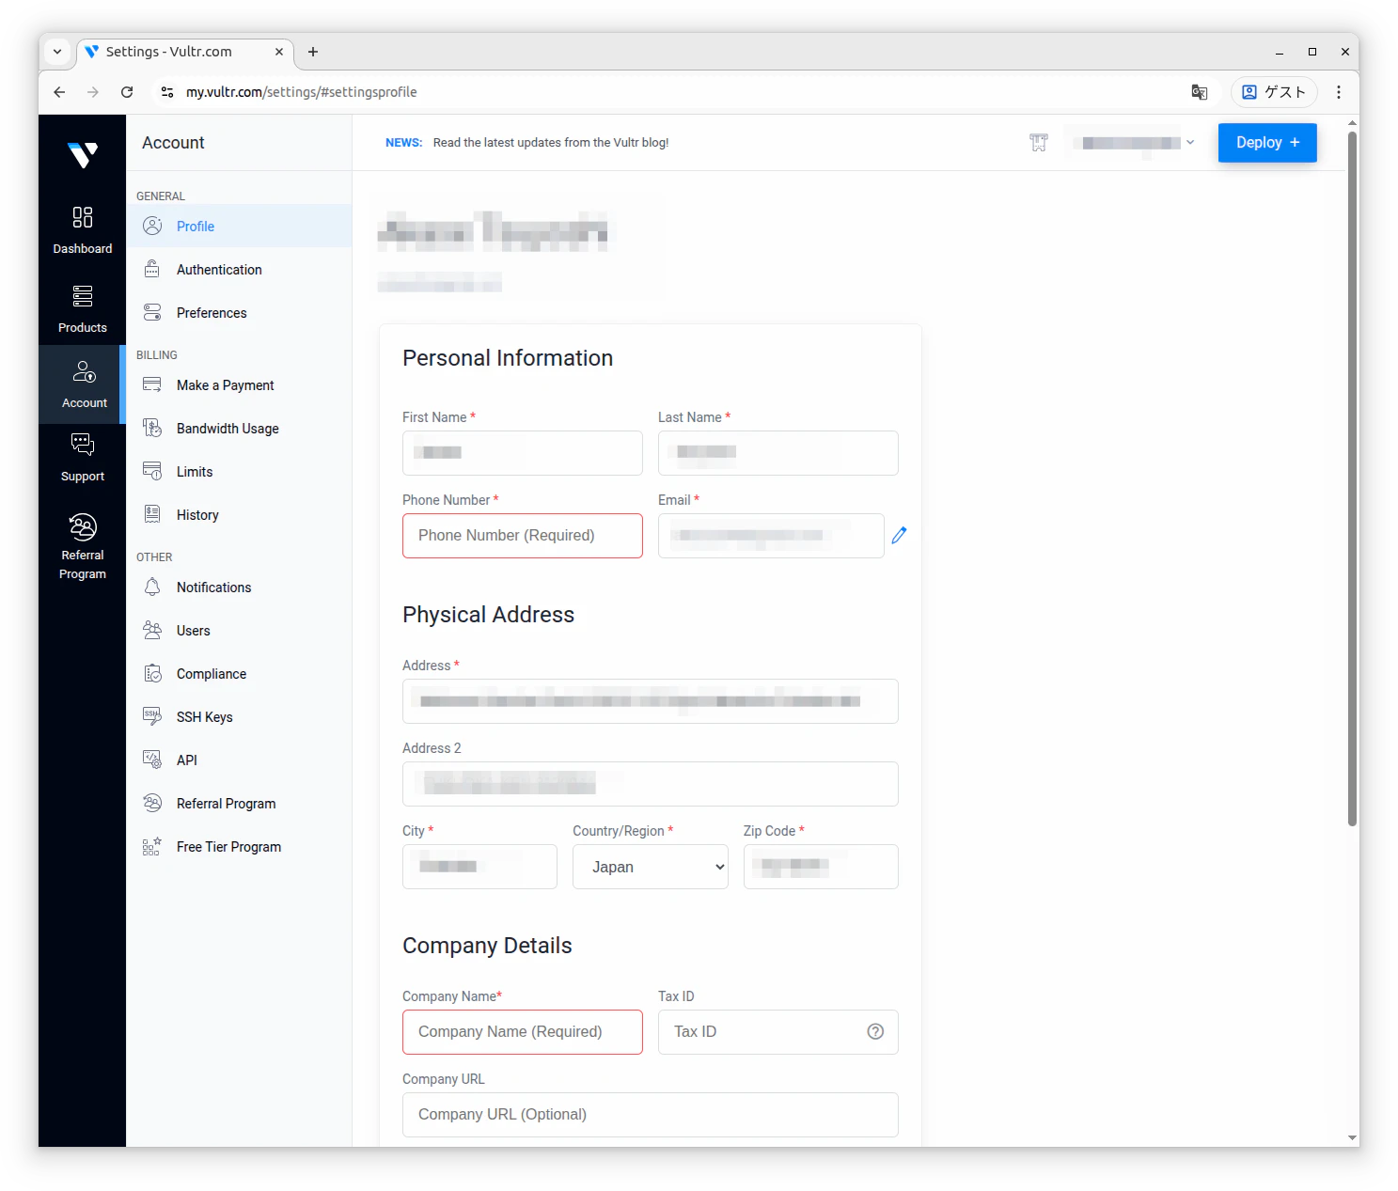Screen dimensions: 1398x1191
Task: Open a new browser tab
Action: 313,52
